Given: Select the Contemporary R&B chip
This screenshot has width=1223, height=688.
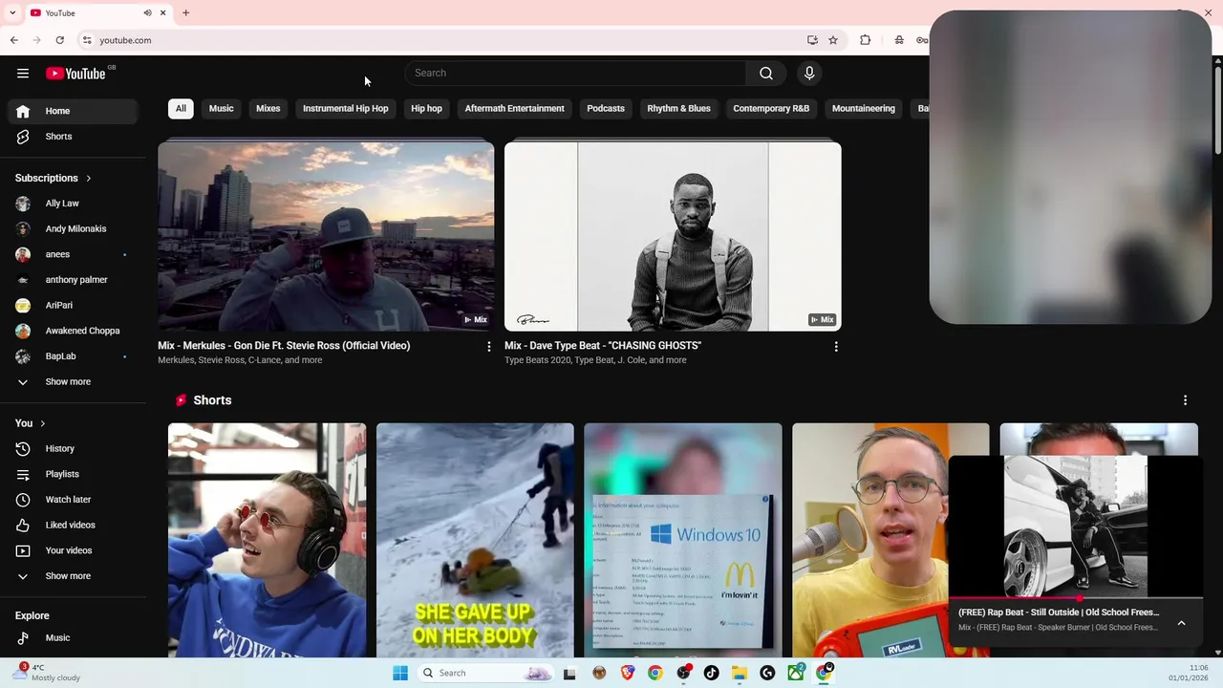Looking at the screenshot, I should click(771, 109).
